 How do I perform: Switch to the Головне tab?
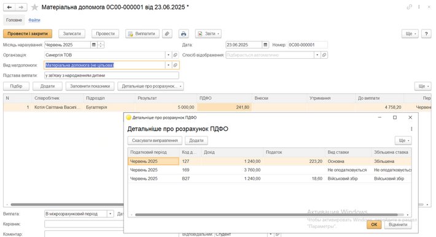click(x=14, y=20)
